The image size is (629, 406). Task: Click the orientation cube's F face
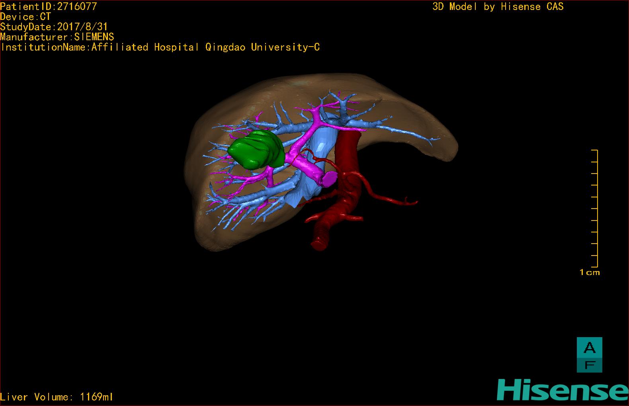590,365
